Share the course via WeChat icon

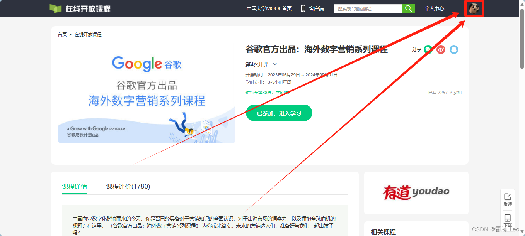pyautogui.click(x=428, y=49)
